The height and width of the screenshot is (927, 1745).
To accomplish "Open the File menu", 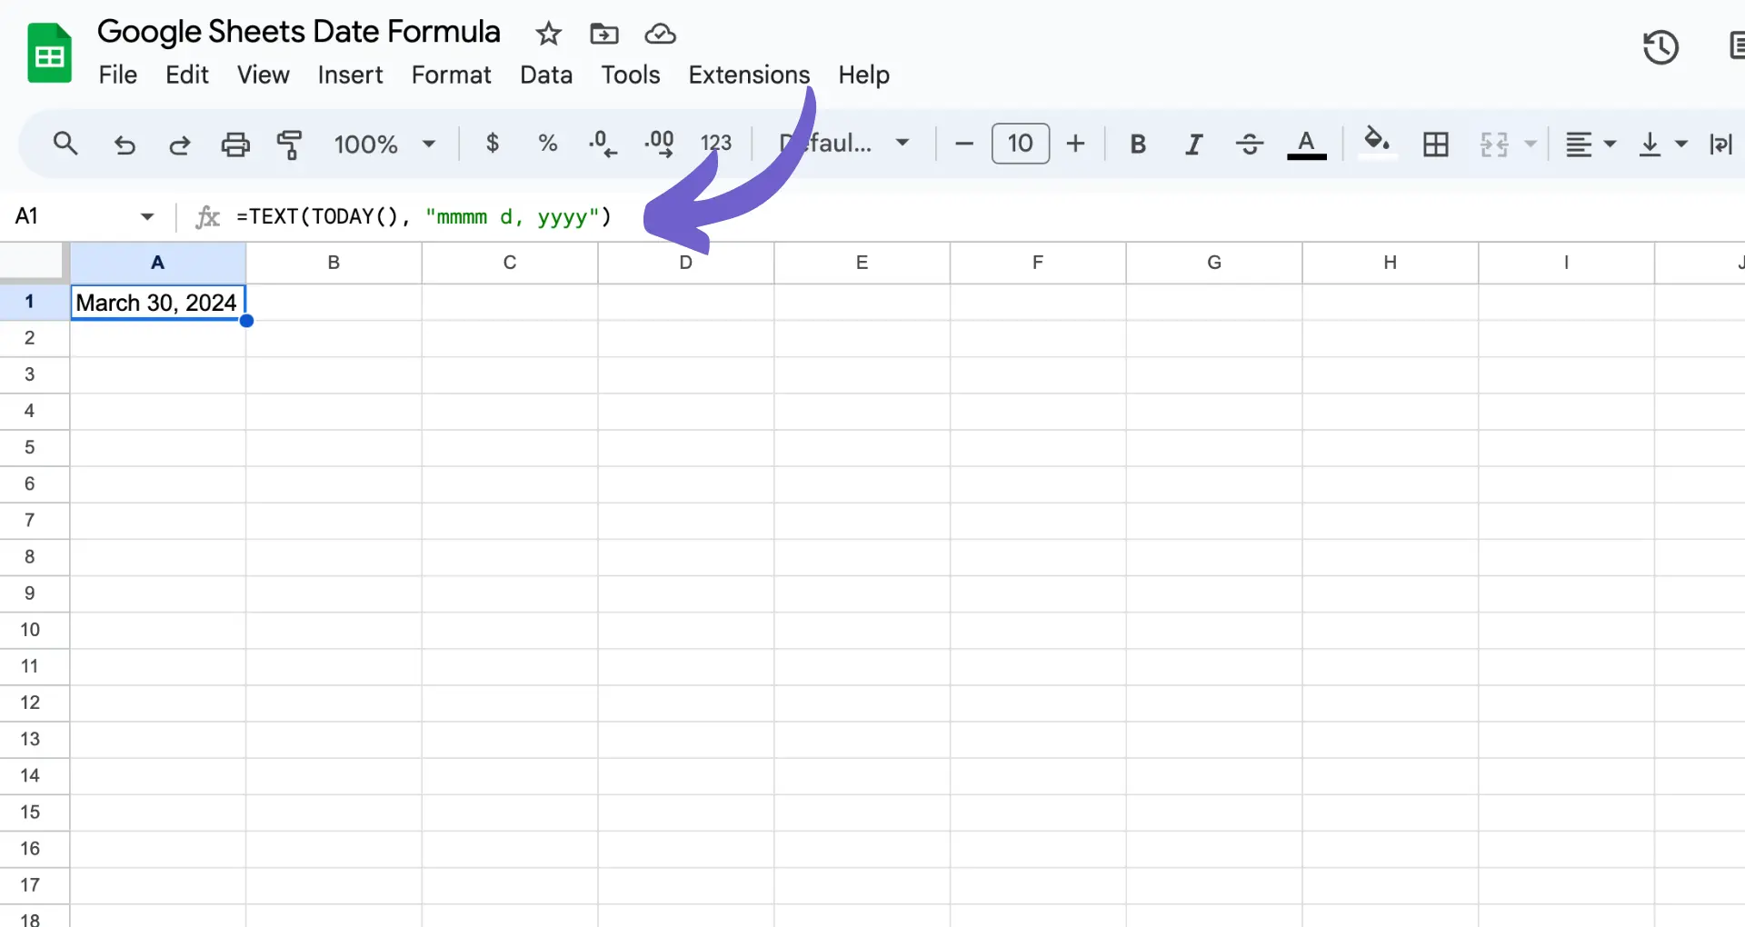I will pos(118,75).
